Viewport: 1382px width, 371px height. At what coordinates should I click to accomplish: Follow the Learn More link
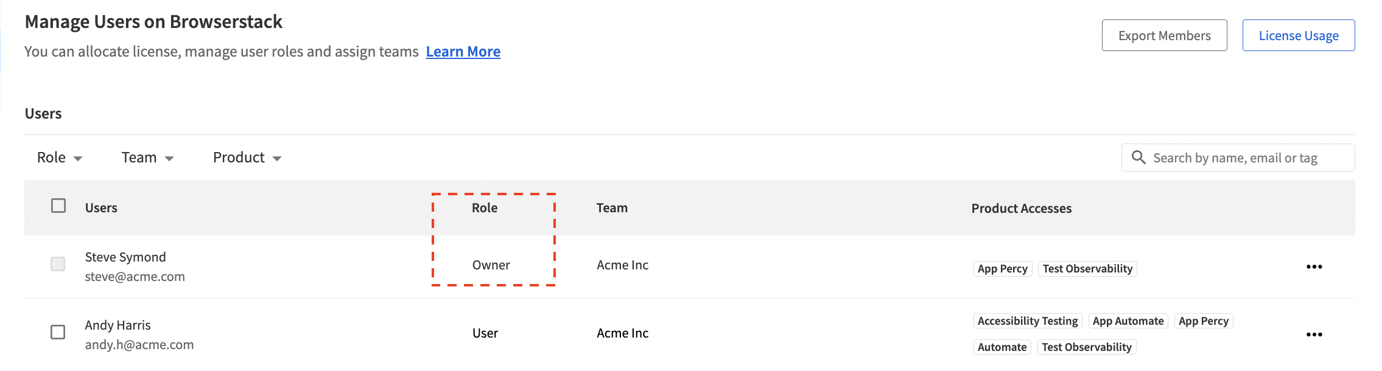point(463,52)
